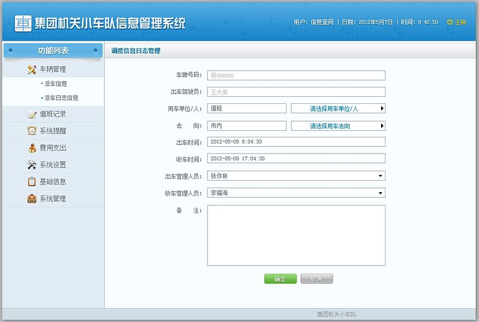Open the 请选择用车去向 selector
479x322 pixels.
pyautogui.click(x=338, y=125)
